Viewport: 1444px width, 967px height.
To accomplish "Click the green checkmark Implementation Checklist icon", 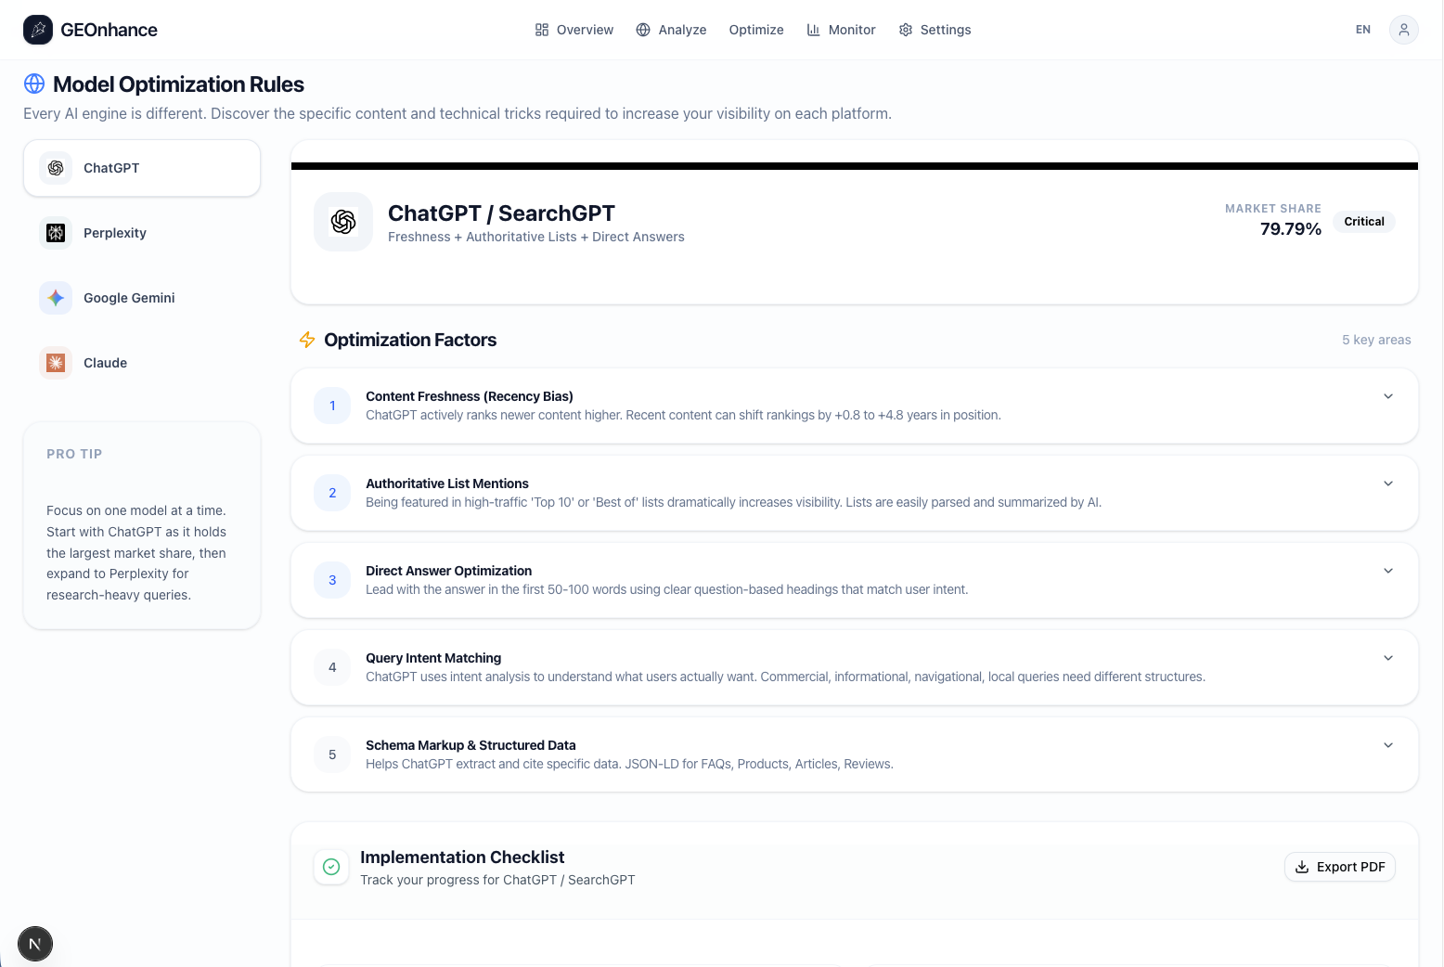I will coord(331,867).
